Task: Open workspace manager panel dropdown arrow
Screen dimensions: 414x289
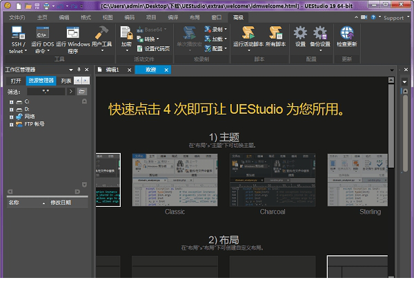Action: (x=71, y=70)
